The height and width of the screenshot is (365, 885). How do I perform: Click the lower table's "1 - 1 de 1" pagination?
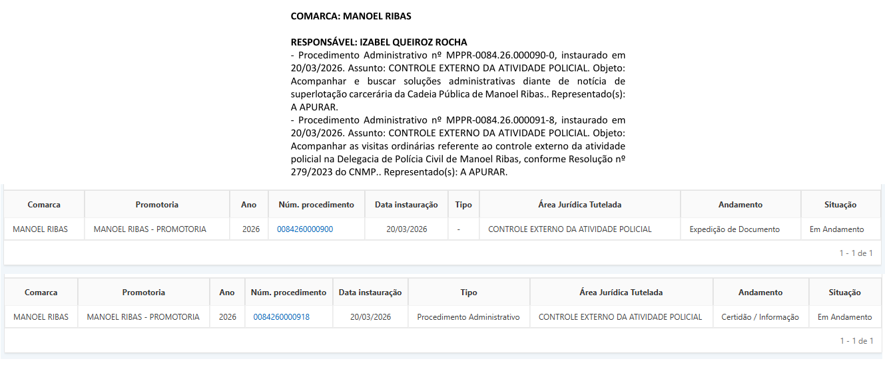[856, 341]
